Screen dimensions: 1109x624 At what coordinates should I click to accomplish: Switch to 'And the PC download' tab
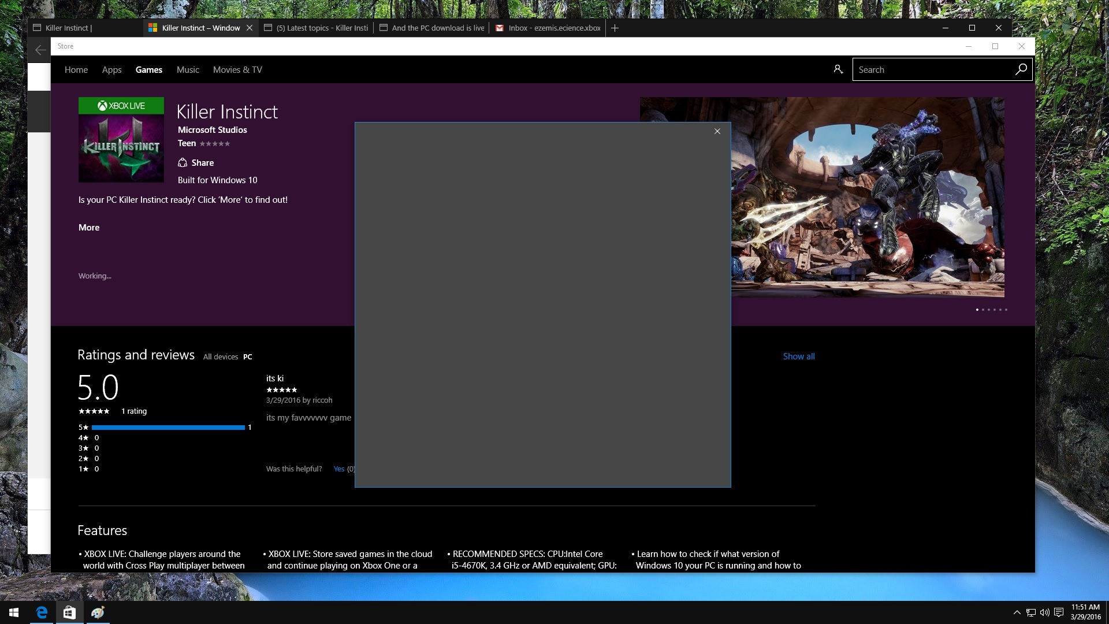(x=431, y=28)
